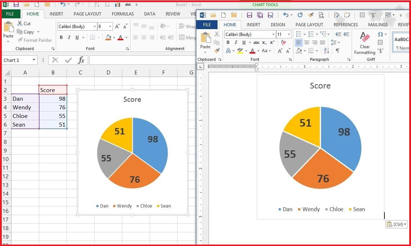The width and height of the screenshot is (411, 246).
Task: Click the Paste Options (Ctrl) button
Action: click(396, 224)
